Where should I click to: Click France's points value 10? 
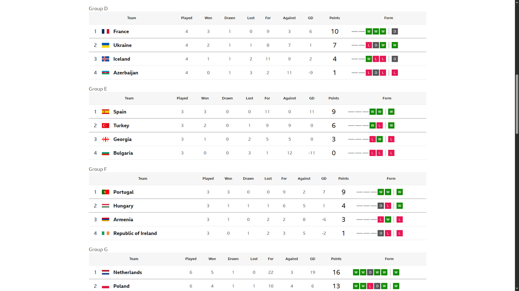335,32
